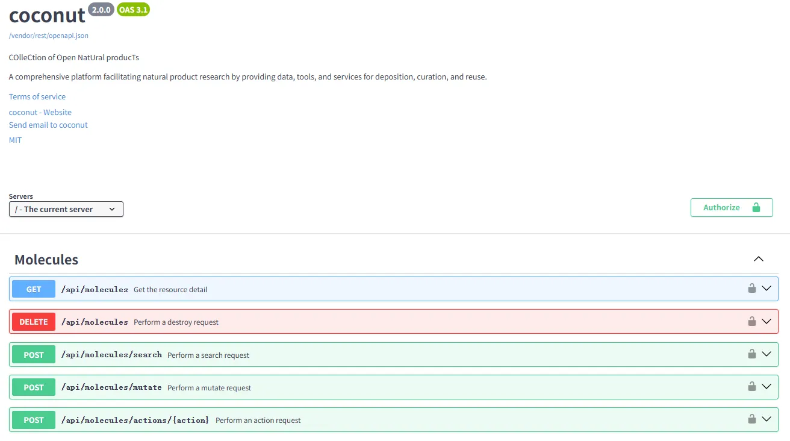The width and height of the screenshot is (790, 441).
Task: Open the /vendor/rest/openapi.json link
Action: 49,36
